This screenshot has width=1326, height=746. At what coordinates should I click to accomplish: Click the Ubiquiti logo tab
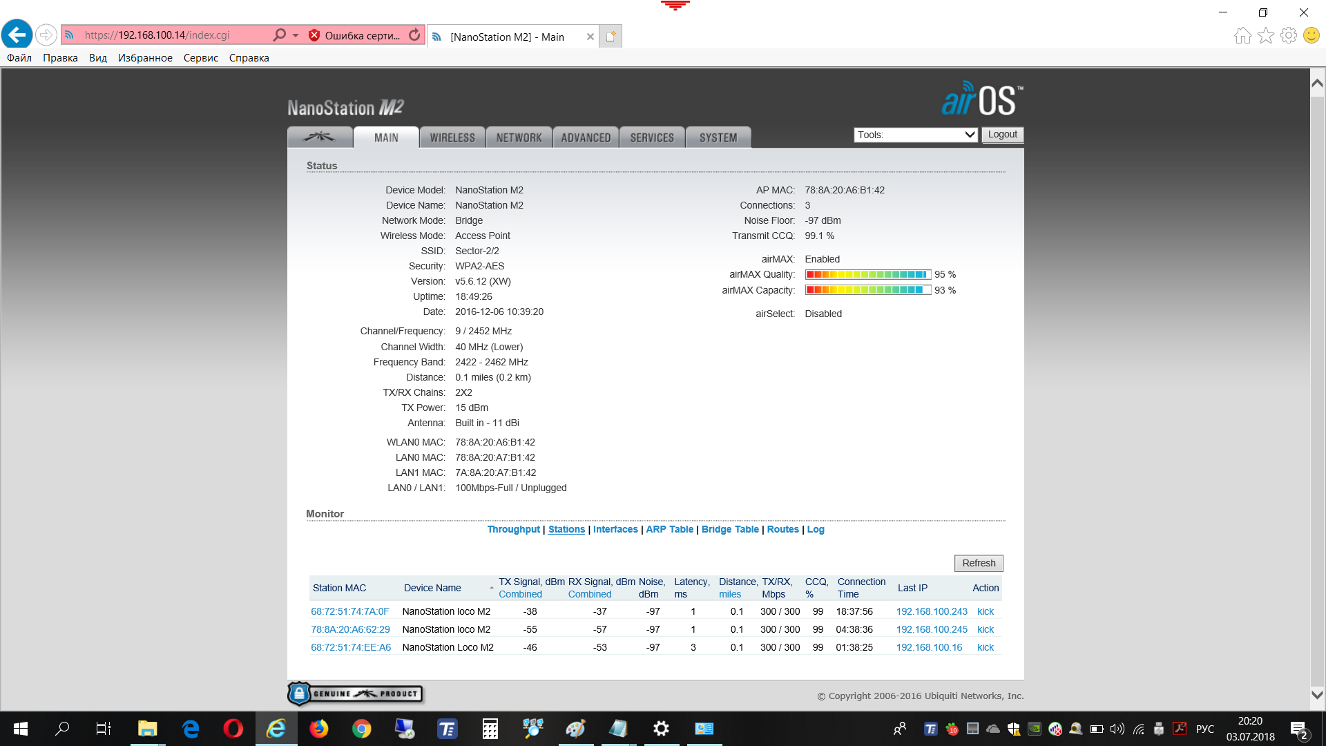pyautogui.click(x=320, y=137)
